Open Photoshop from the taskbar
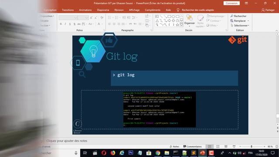Screen dimensions: 279x157 click(x=131, y=153)
